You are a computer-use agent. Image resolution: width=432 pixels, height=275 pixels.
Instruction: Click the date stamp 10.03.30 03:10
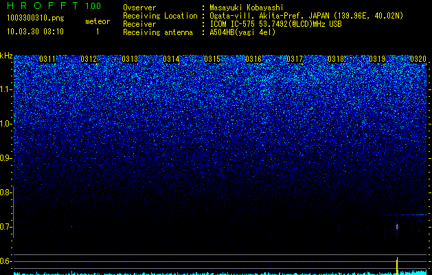pos(35,32)
